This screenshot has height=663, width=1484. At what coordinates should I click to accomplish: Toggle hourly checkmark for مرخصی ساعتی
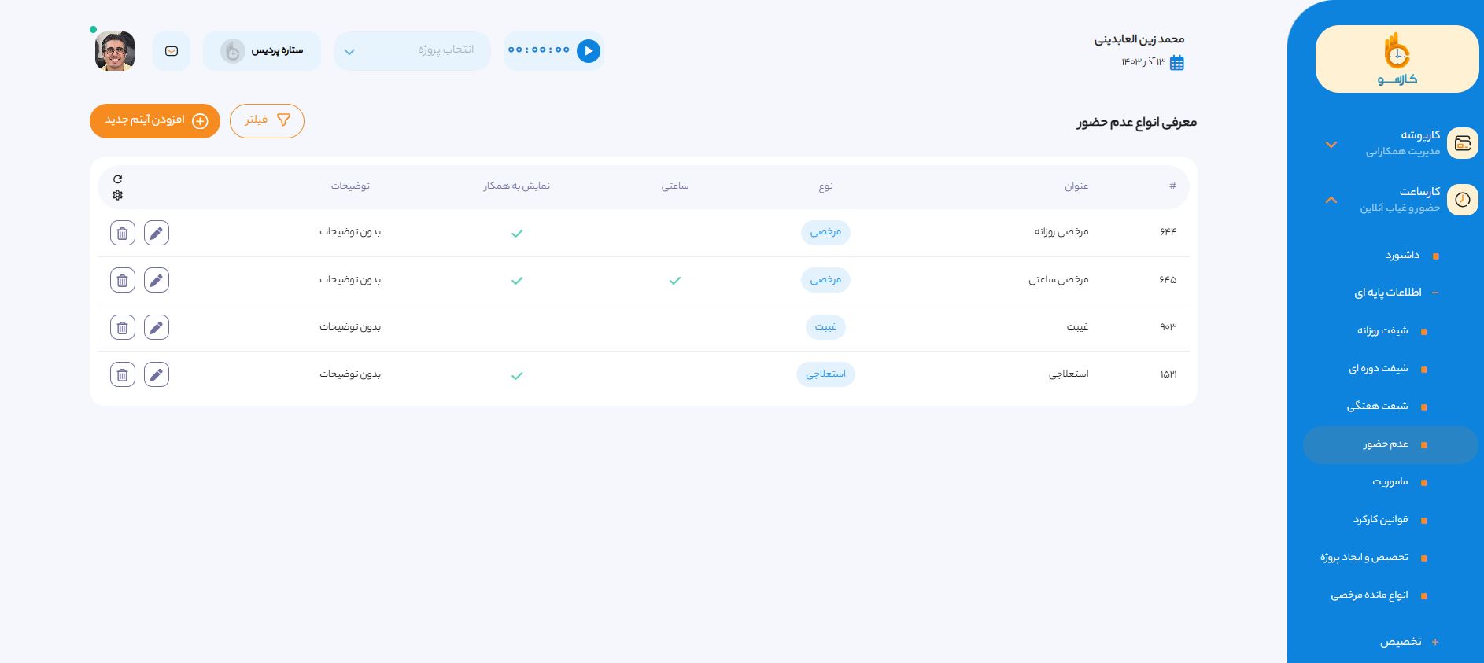(x=674, y=281)
